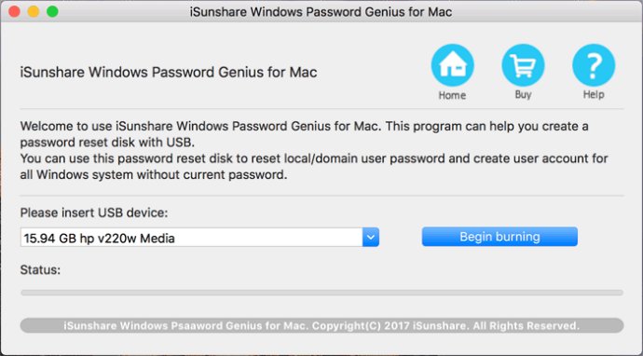Click the 'password reset disk with USB' line
Viewport: 643px width, 356px height.
tap(107, 143)
